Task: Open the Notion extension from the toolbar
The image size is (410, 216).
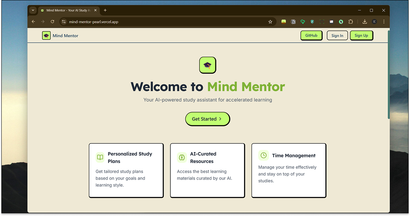Action: [293, 21]
